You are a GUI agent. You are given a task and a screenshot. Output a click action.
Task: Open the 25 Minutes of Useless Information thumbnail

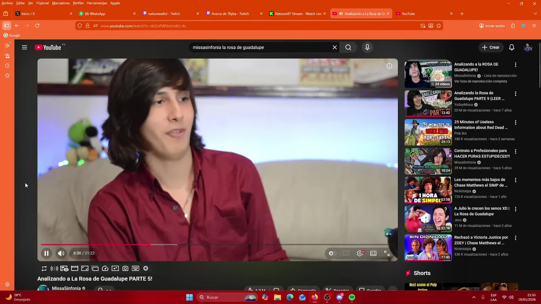click(x=428, y=132)
